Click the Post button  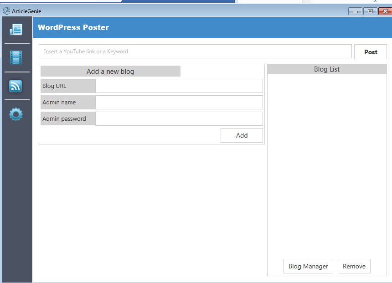pos(371,52)
